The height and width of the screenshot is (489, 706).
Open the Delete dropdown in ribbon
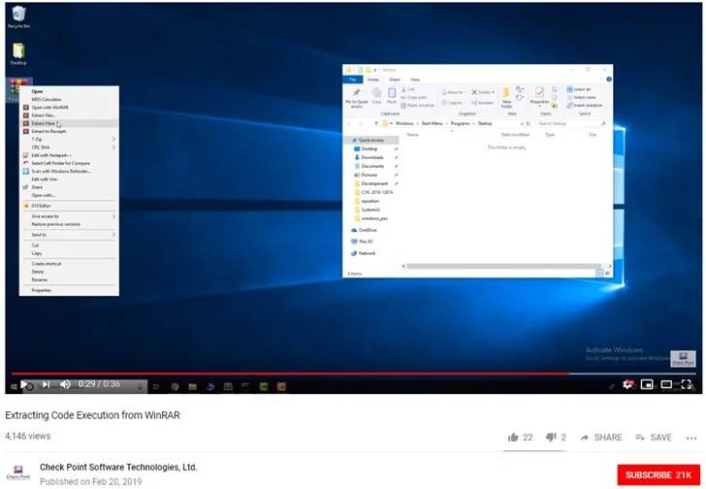(493, 92)
